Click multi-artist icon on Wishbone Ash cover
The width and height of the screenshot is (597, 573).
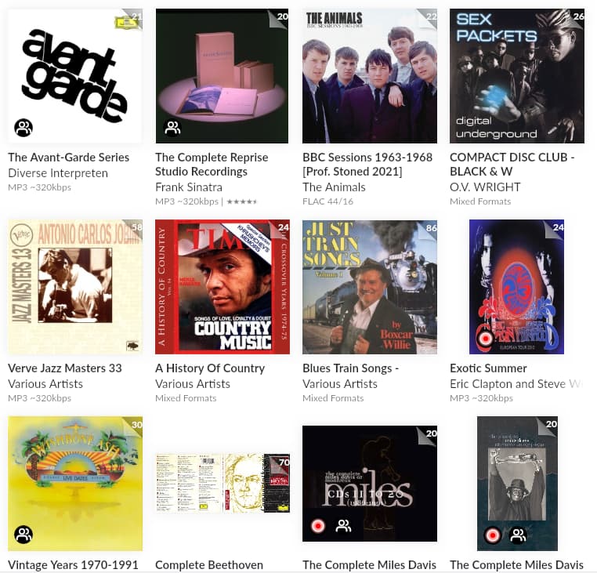(x=24, y=534)
